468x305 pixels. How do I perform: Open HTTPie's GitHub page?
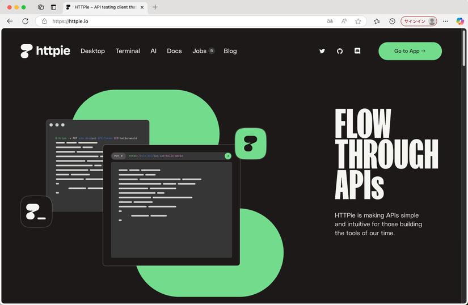tap(340, 51)
